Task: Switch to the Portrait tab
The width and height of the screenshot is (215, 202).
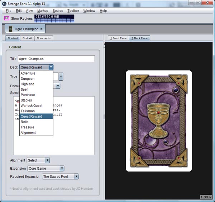Action: point(27,38)
